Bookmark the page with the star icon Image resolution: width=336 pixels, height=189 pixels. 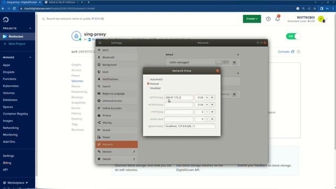[x=314, y=8]
